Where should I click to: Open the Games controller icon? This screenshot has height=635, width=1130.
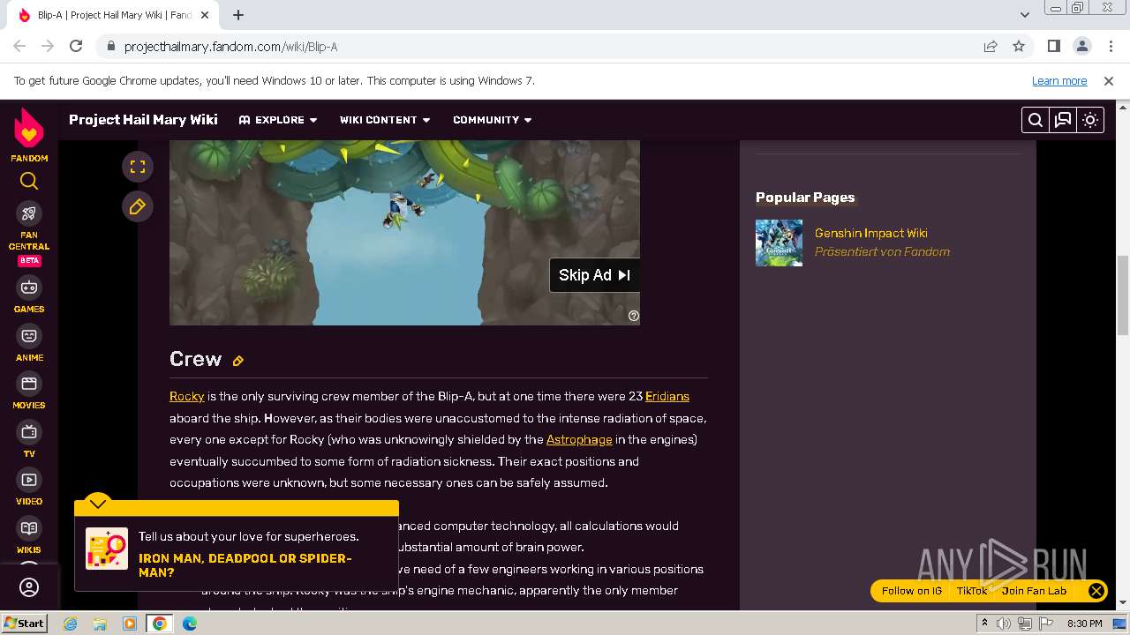click(29, 288)
